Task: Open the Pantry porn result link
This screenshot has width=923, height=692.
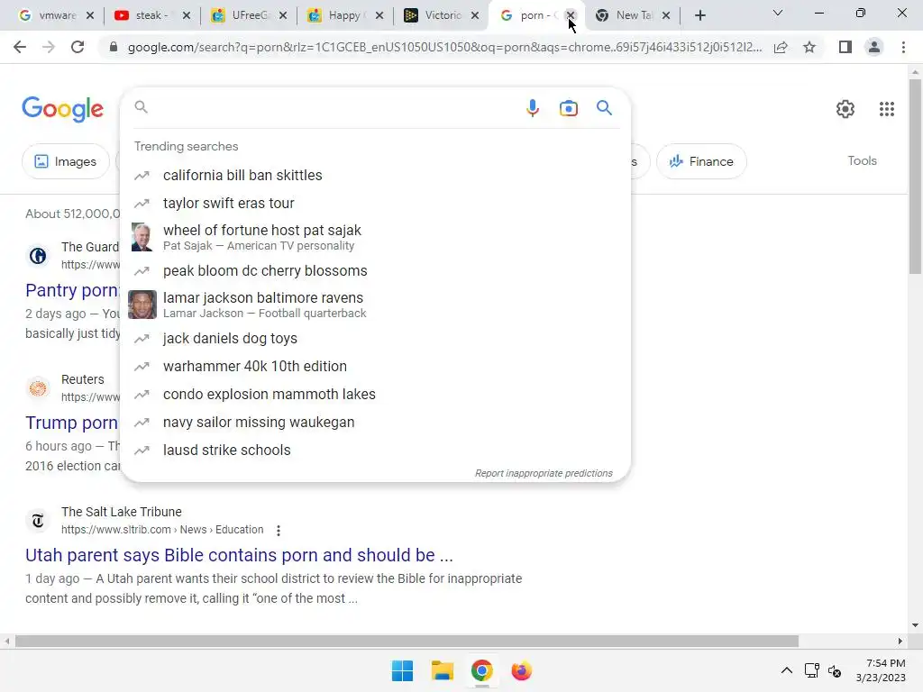Action: [x=72, y=290]
